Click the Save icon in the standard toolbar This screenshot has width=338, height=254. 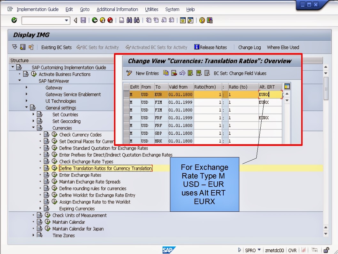(83, 20)
